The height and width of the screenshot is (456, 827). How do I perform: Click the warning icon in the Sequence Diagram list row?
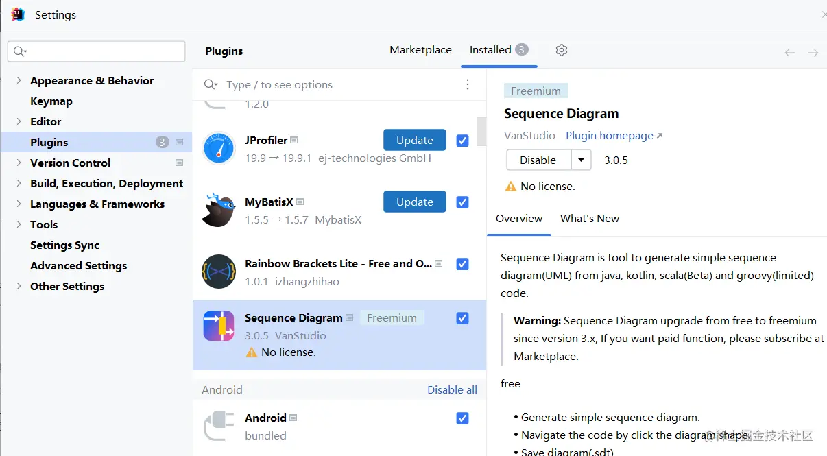251,352
